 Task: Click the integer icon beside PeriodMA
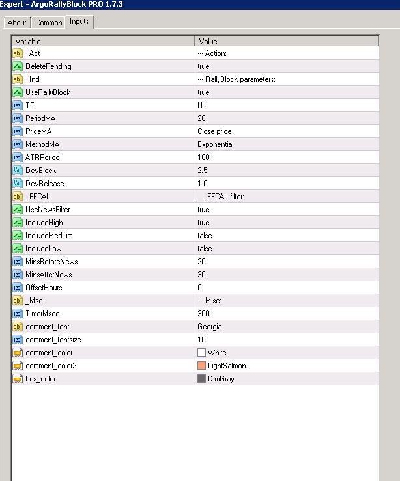[x=18, y=118]
